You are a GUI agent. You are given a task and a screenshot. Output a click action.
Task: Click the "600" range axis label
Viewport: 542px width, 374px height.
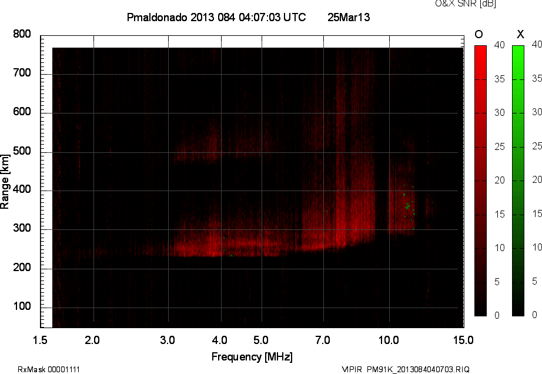point(22,112)
